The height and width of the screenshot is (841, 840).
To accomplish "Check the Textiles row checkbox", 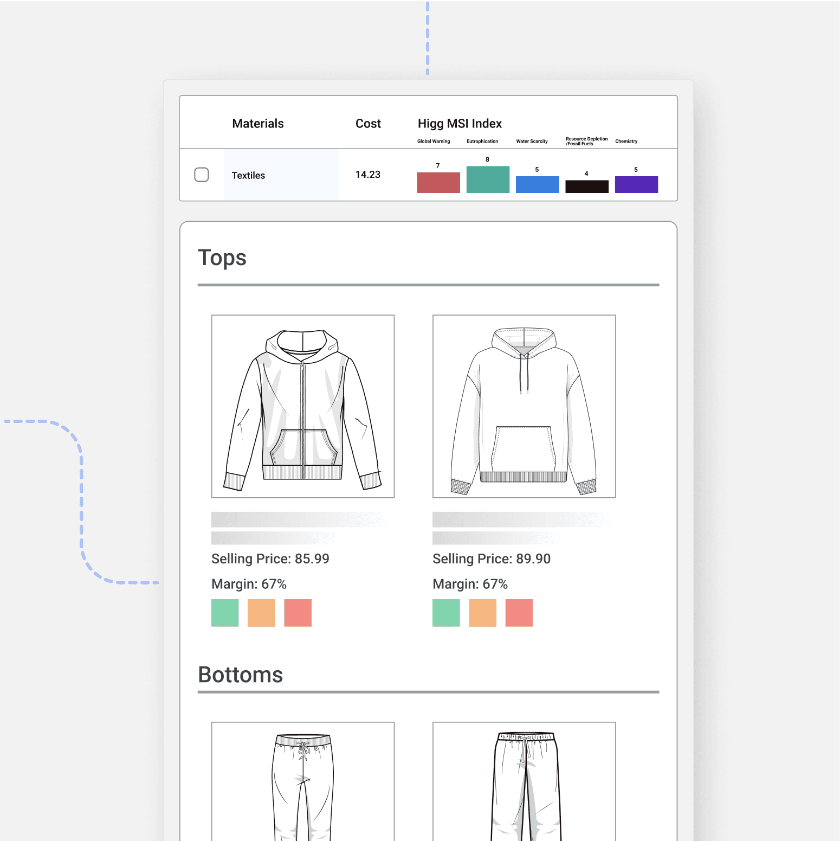I will point(202,175).
